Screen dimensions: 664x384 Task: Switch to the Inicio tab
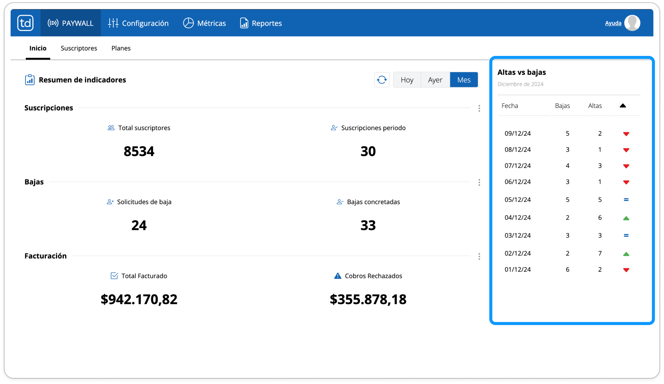coord(38,48)
